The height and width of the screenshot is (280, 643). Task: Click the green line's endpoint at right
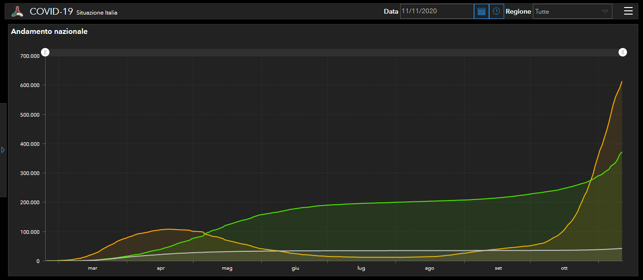(622, 152)
